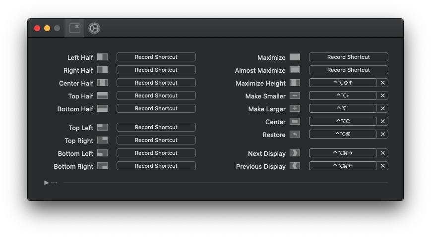Click the Restore arrow icon
Viewport: 431px width, 237px height.
[295, 135]
